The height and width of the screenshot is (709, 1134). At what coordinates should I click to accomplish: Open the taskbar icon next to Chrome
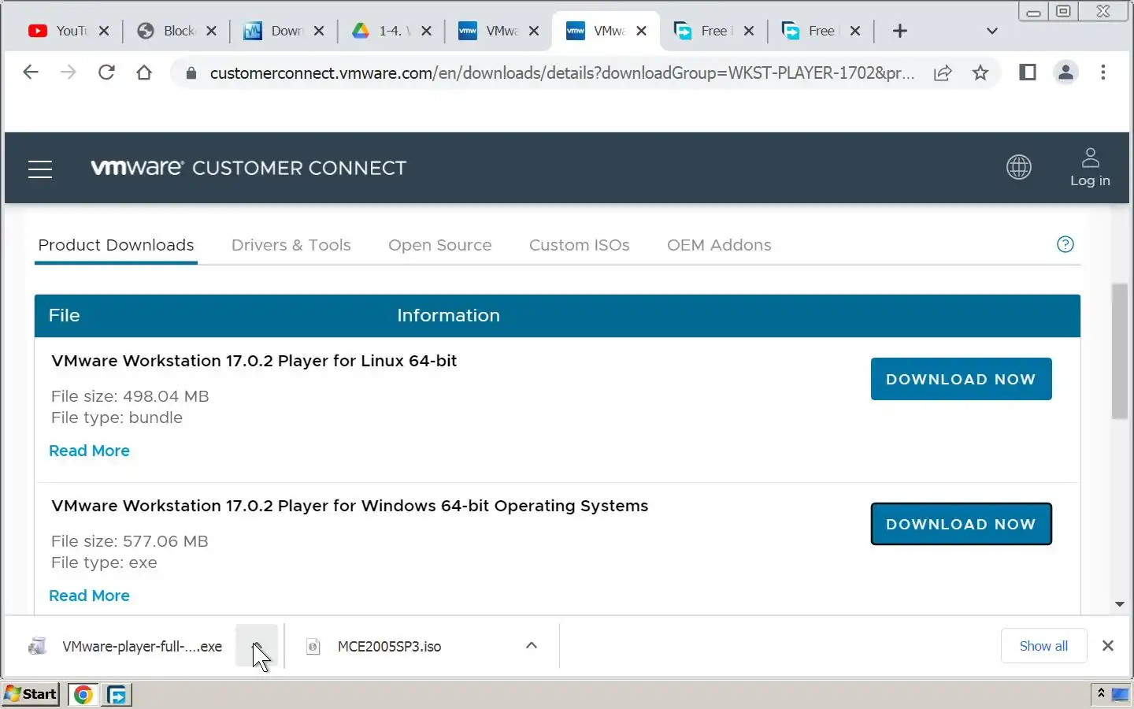(117, 694)
